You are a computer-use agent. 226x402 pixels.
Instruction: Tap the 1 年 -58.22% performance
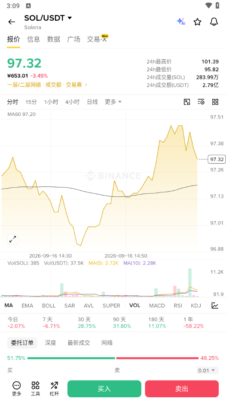coord(193,323)
